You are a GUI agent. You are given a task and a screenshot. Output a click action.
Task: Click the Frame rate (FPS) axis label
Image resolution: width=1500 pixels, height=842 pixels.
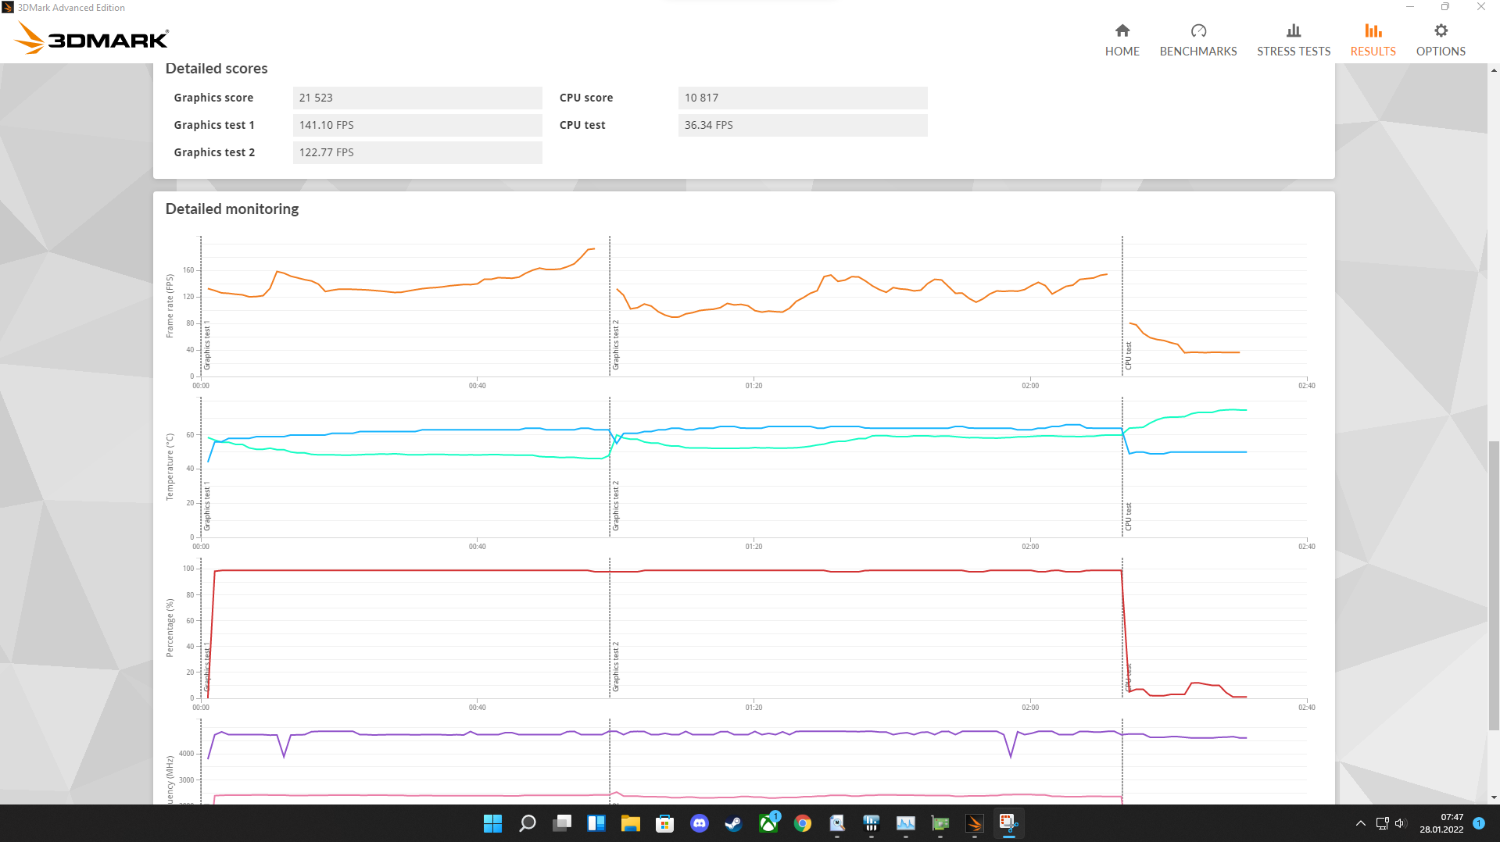[170, 305]
